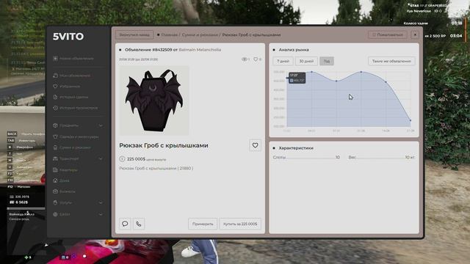The width and height of the screenshot is (470, 264).
Task: Click the Слоты value 10
Action: [x=338, y=157]
